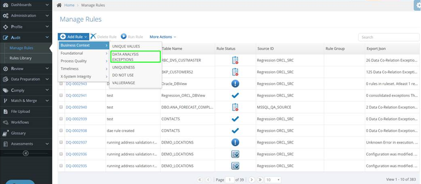Click the File Upload icon

[5, 112]
